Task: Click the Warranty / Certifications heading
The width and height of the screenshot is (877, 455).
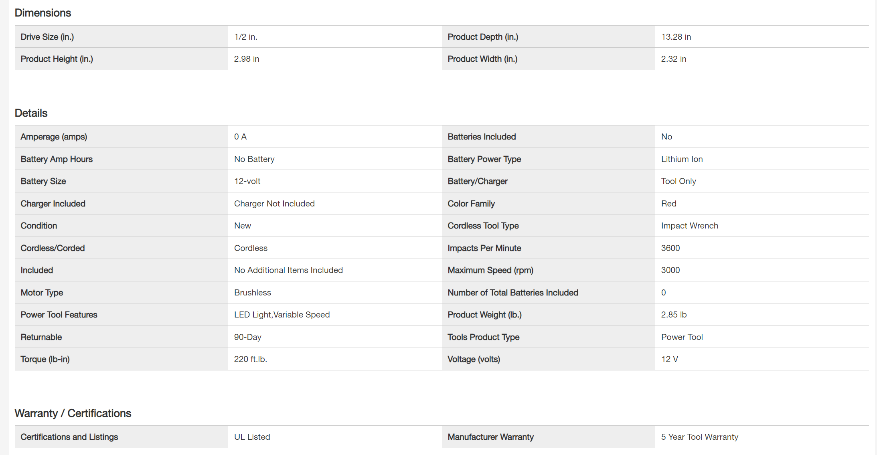Action: (73, 413)
